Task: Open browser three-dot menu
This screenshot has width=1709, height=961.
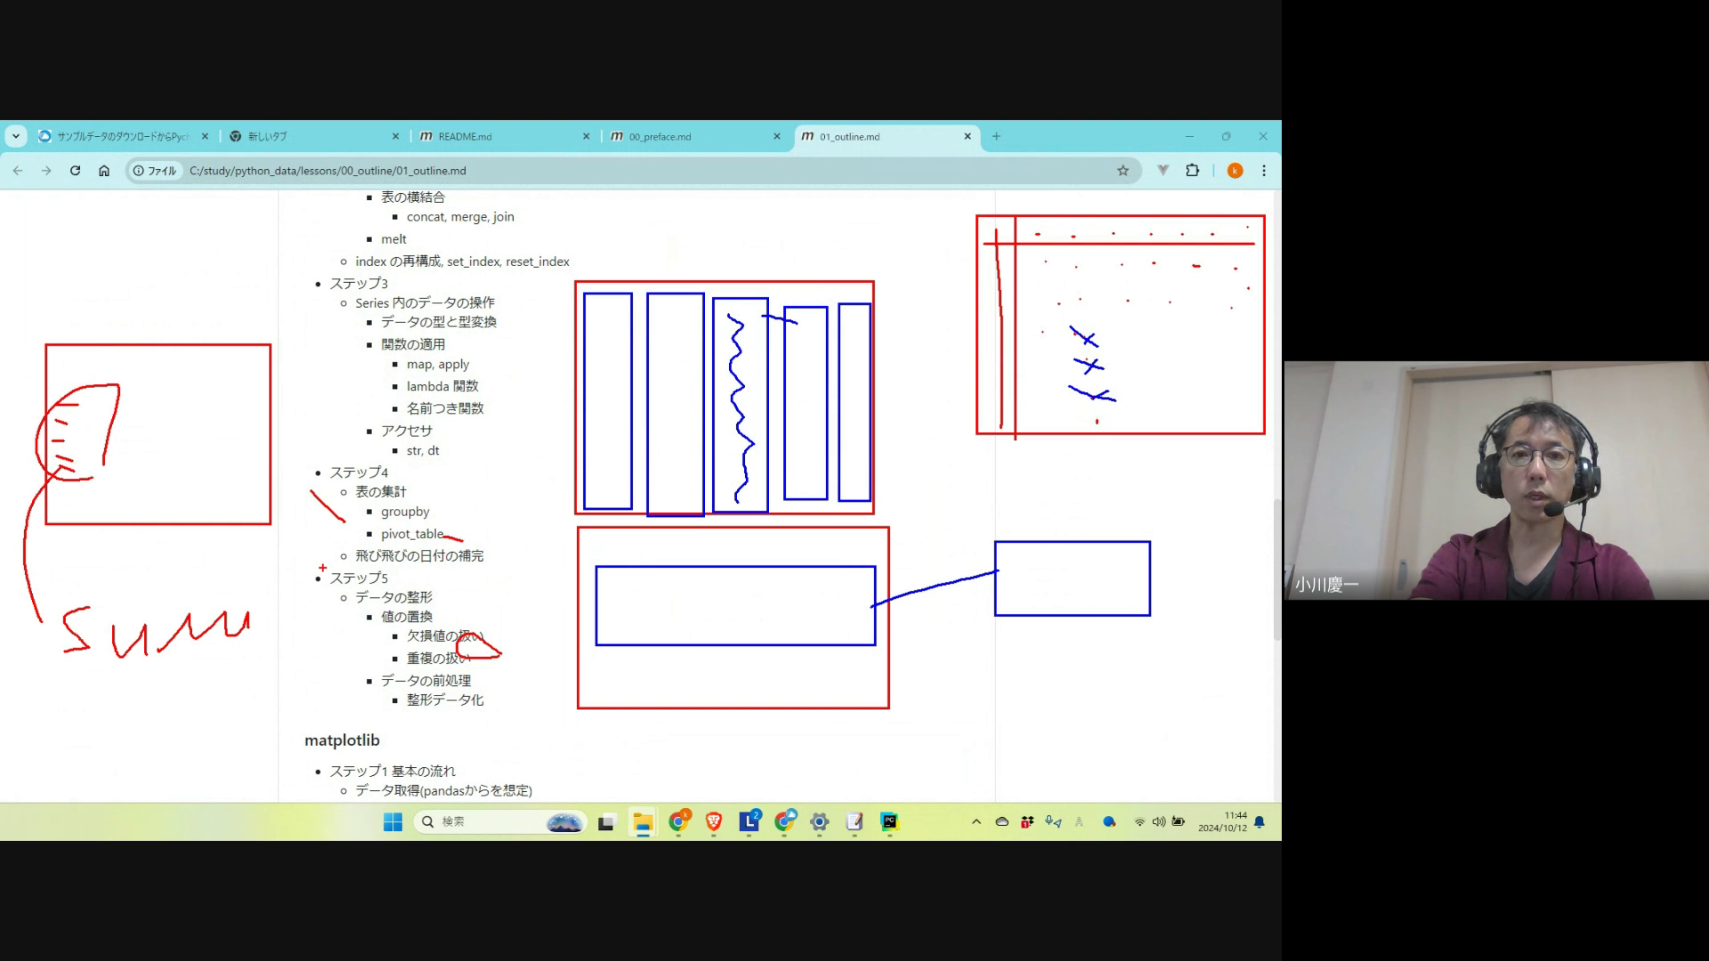Action: [1263, 171]
